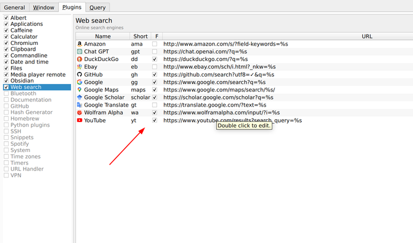Click the Google G icon
Screen dimensions: 413x243
79,82
